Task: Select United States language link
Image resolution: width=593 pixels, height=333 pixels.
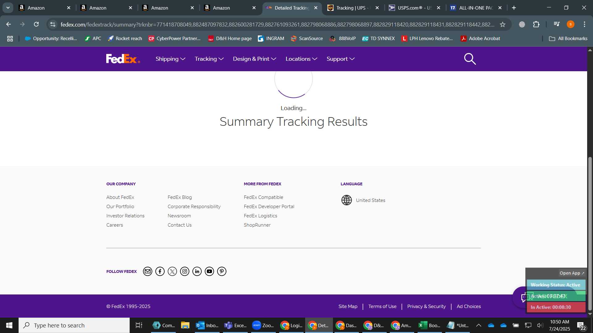Action: coord(371,200)
